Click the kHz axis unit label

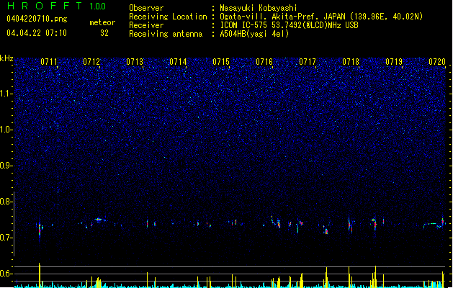click(6, 58)
